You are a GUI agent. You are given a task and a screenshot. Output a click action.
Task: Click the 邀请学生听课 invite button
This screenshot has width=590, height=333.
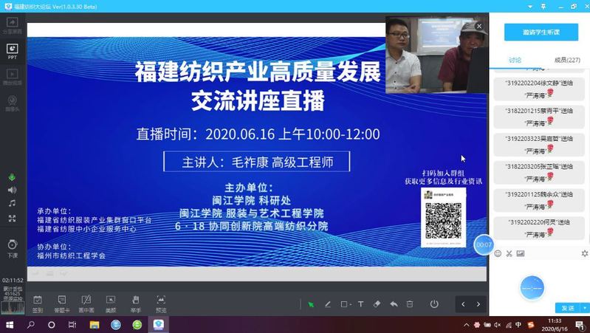pyautogui.click(x=541, y=32)
